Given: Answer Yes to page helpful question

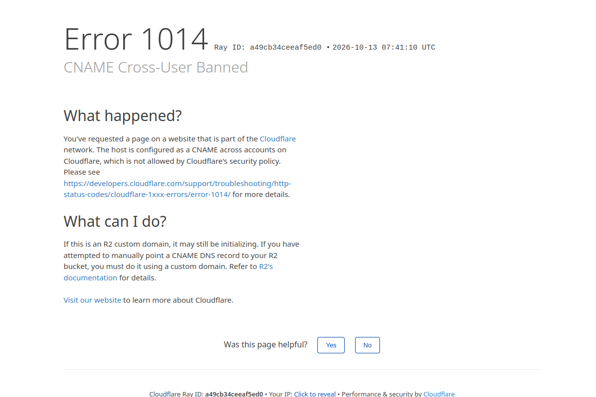Looking at the screenshot, I should point(331,345).
